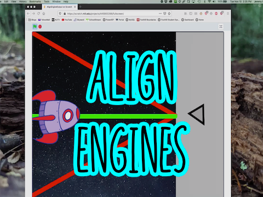Click the green flag to start the project
The width and height of the screenshot is (263, 197).
click(35, 27)
